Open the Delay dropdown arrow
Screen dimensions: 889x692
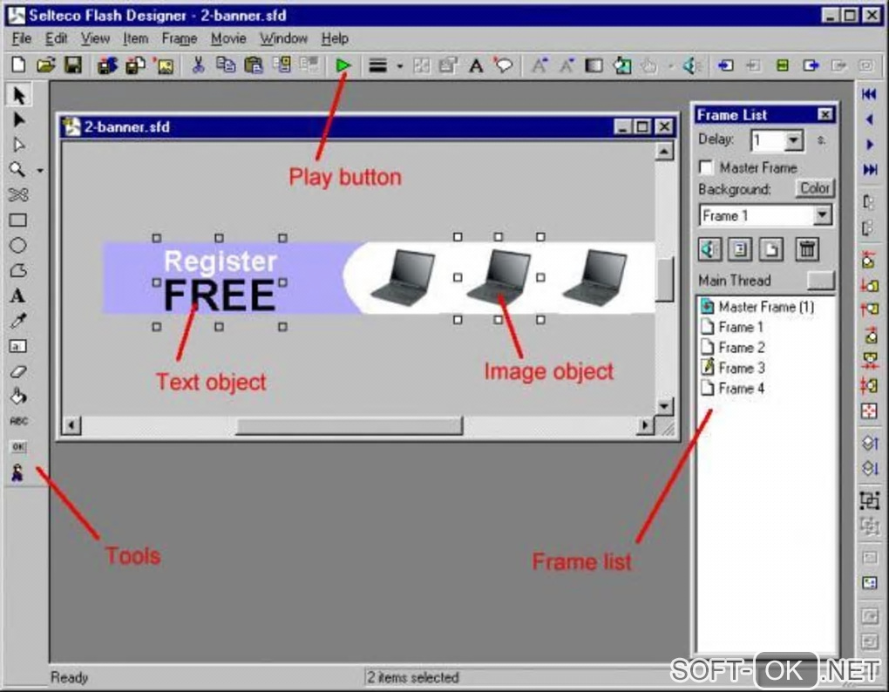793,140
